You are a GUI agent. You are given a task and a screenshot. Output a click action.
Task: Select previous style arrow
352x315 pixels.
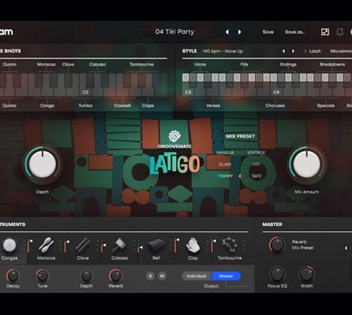tap(283, 51)
